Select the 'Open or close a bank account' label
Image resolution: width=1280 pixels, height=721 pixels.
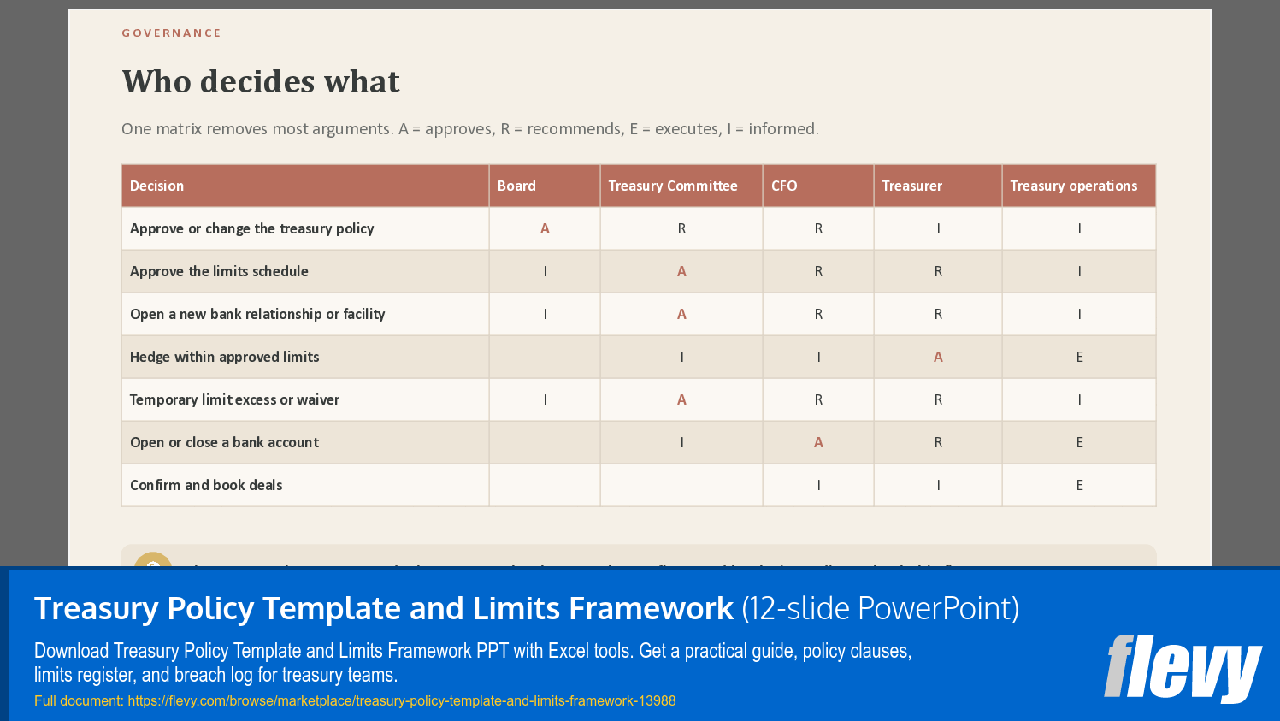[x=224, y=442]
